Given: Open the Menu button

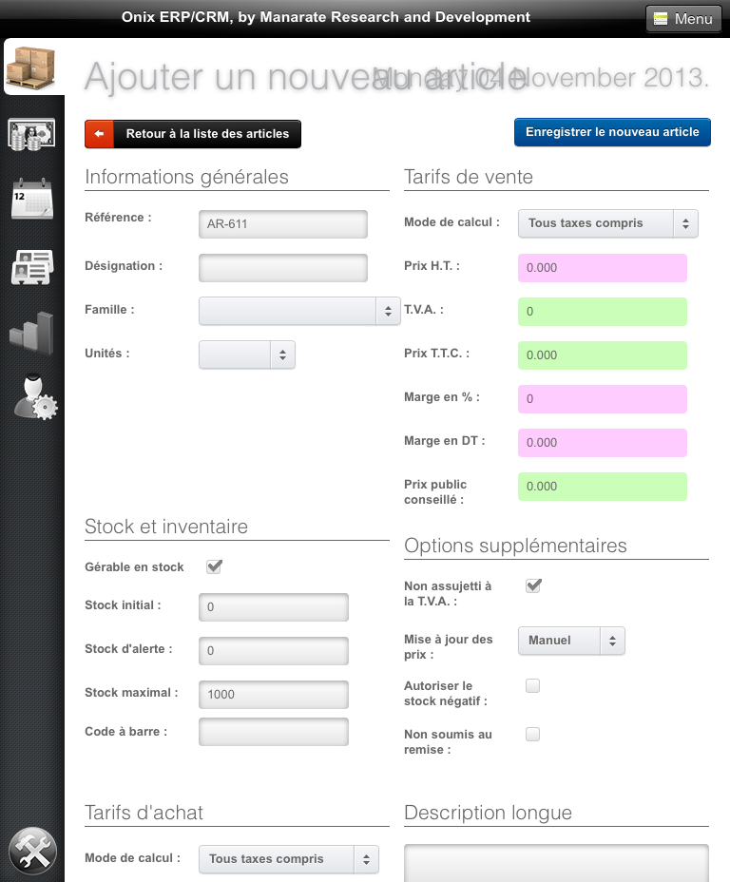Looking at the screenshot, I should click(683, 19).
